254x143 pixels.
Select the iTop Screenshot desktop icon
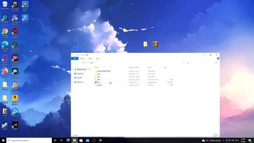(15, 73)
